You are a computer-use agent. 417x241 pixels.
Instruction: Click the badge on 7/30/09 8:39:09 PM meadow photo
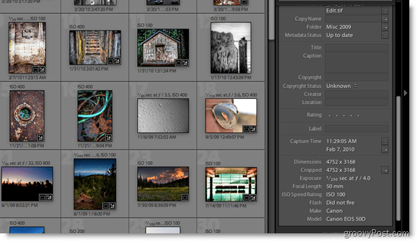[x=185, y=197]
